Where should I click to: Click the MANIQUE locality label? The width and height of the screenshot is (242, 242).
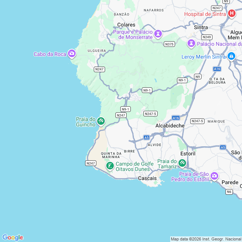216,121
